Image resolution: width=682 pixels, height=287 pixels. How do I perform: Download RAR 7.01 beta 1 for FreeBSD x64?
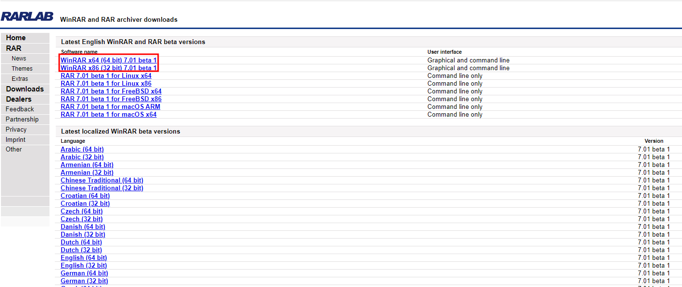(111, 91)
